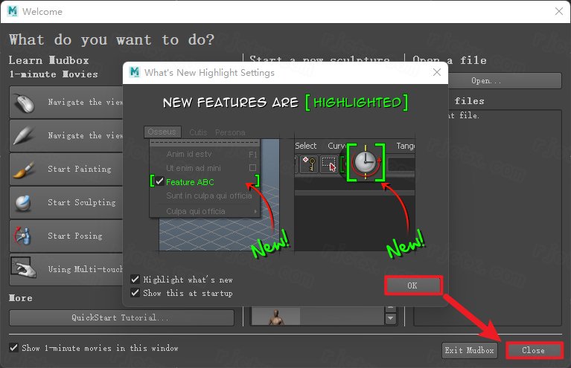Click the Mudbox logo in What's New title bar
This screenshot has height=368, width=571.
pos(135,72)
